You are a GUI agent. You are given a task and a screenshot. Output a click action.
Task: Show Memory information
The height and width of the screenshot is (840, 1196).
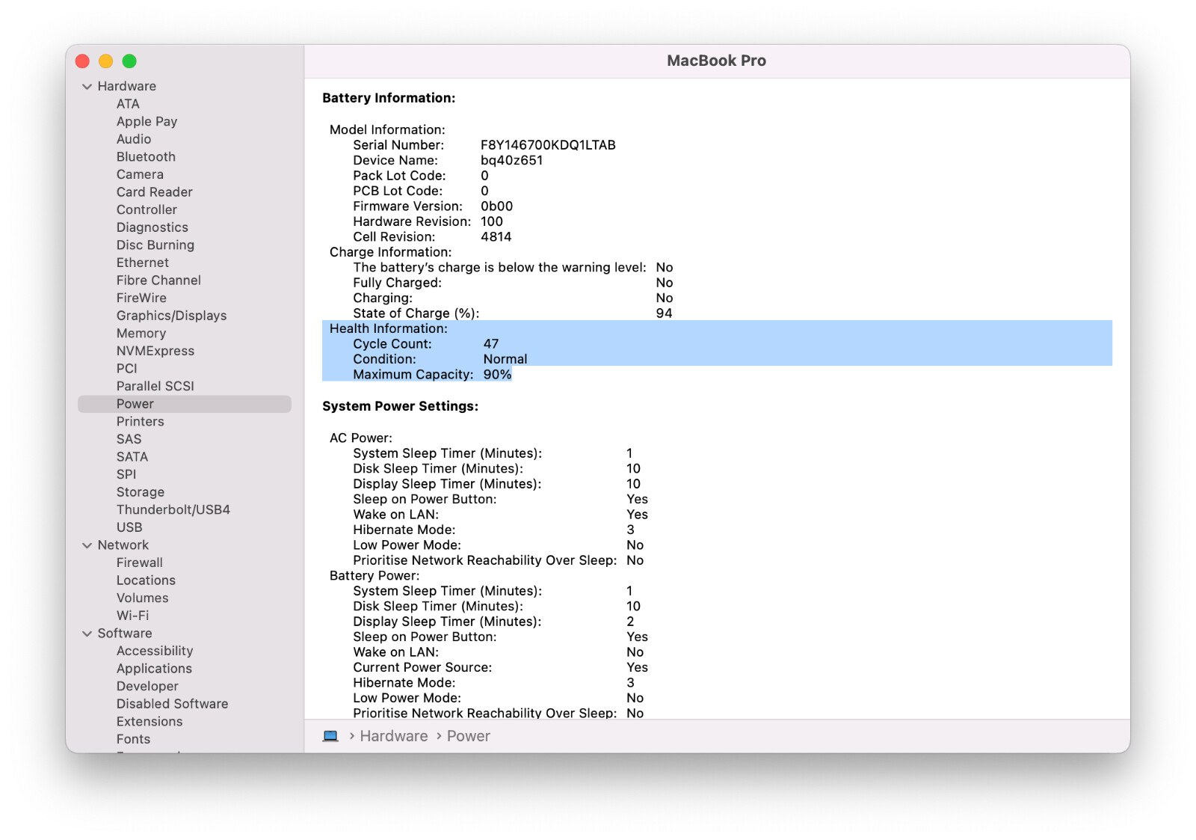[141, 334]
